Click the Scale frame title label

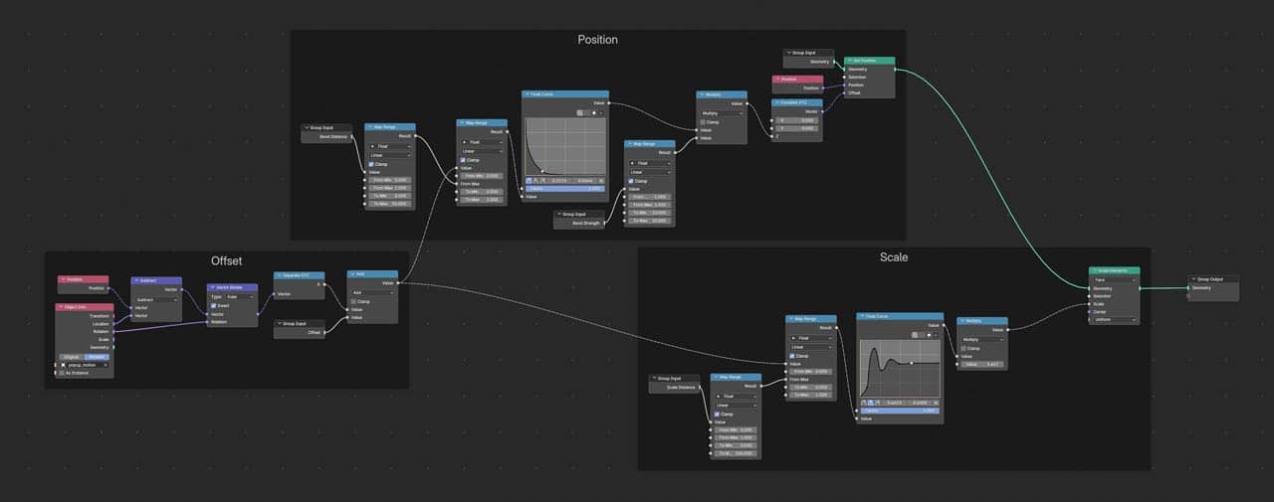(x=893, y=257)
